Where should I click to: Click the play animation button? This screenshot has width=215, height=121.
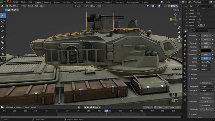[x=94, y=107]
